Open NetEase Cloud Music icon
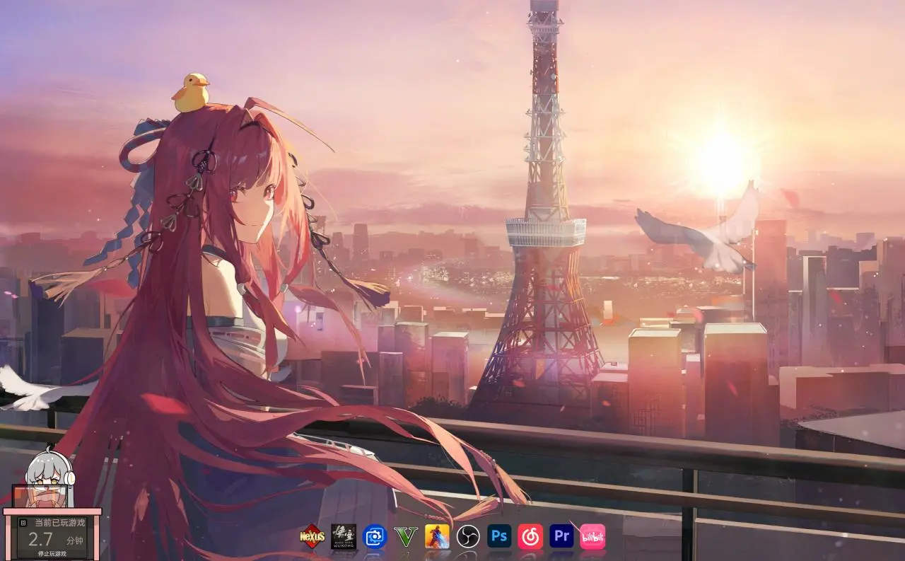The width and height of the screenshot is (905, 561). click(x=530, y=536)
